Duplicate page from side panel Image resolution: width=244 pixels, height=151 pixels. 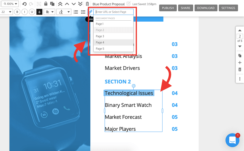(x=240, y=56)
